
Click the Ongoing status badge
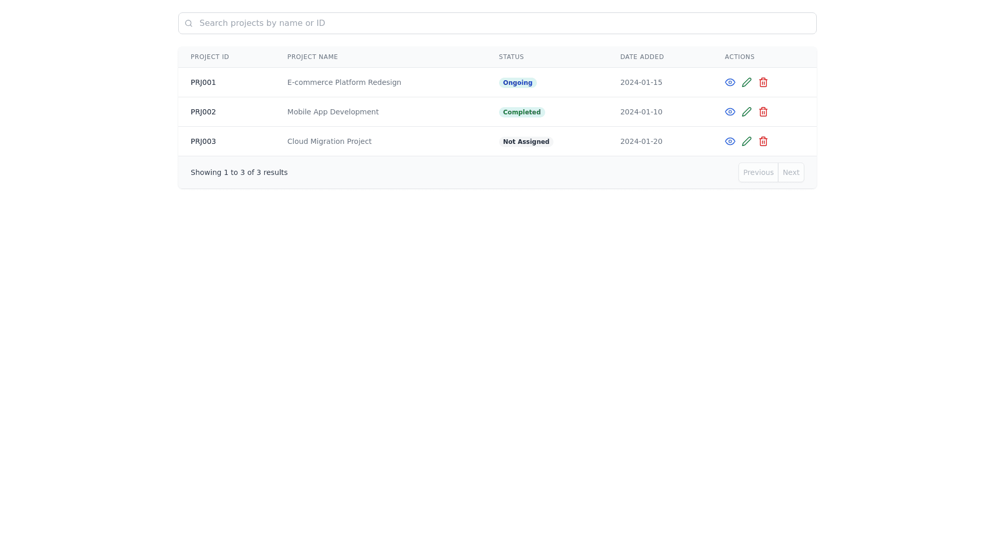click(517, 83)
